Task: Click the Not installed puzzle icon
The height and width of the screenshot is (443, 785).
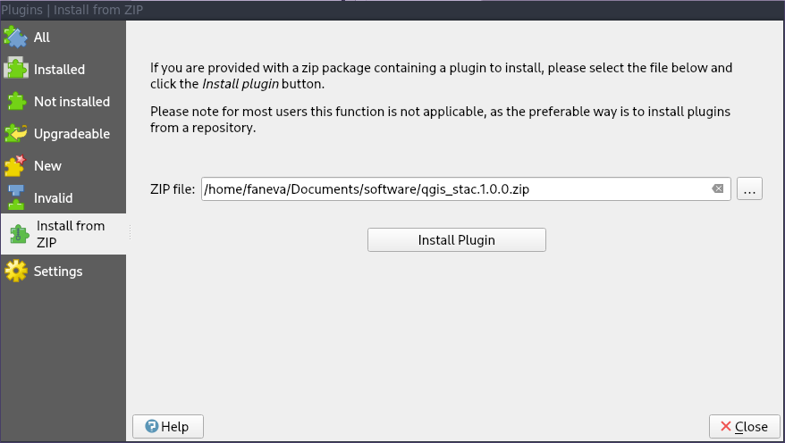Action: (x=16, y=101)
